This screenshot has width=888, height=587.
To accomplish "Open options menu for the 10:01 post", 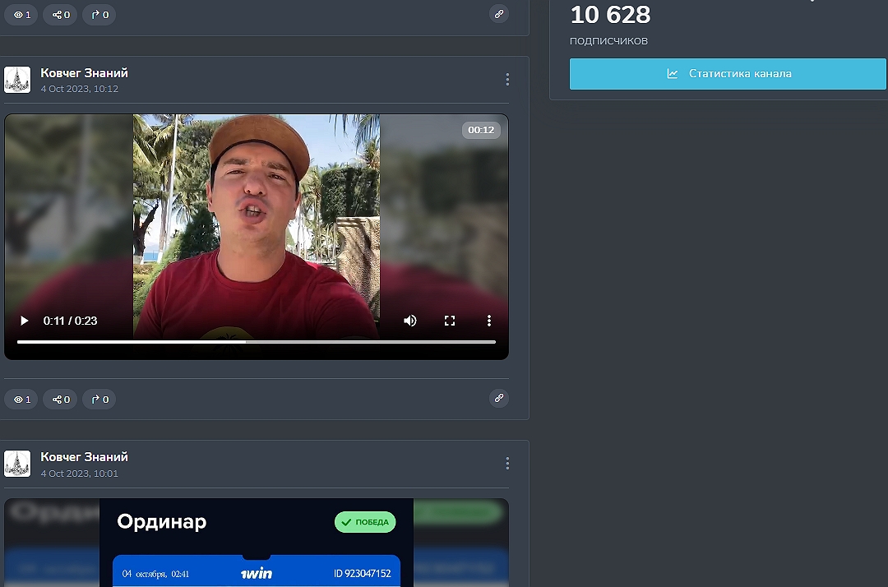I will pyautogui.click(x=507, y=464).
